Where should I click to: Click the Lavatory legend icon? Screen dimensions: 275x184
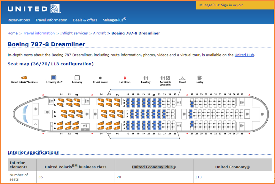click(x=146, y=78)
